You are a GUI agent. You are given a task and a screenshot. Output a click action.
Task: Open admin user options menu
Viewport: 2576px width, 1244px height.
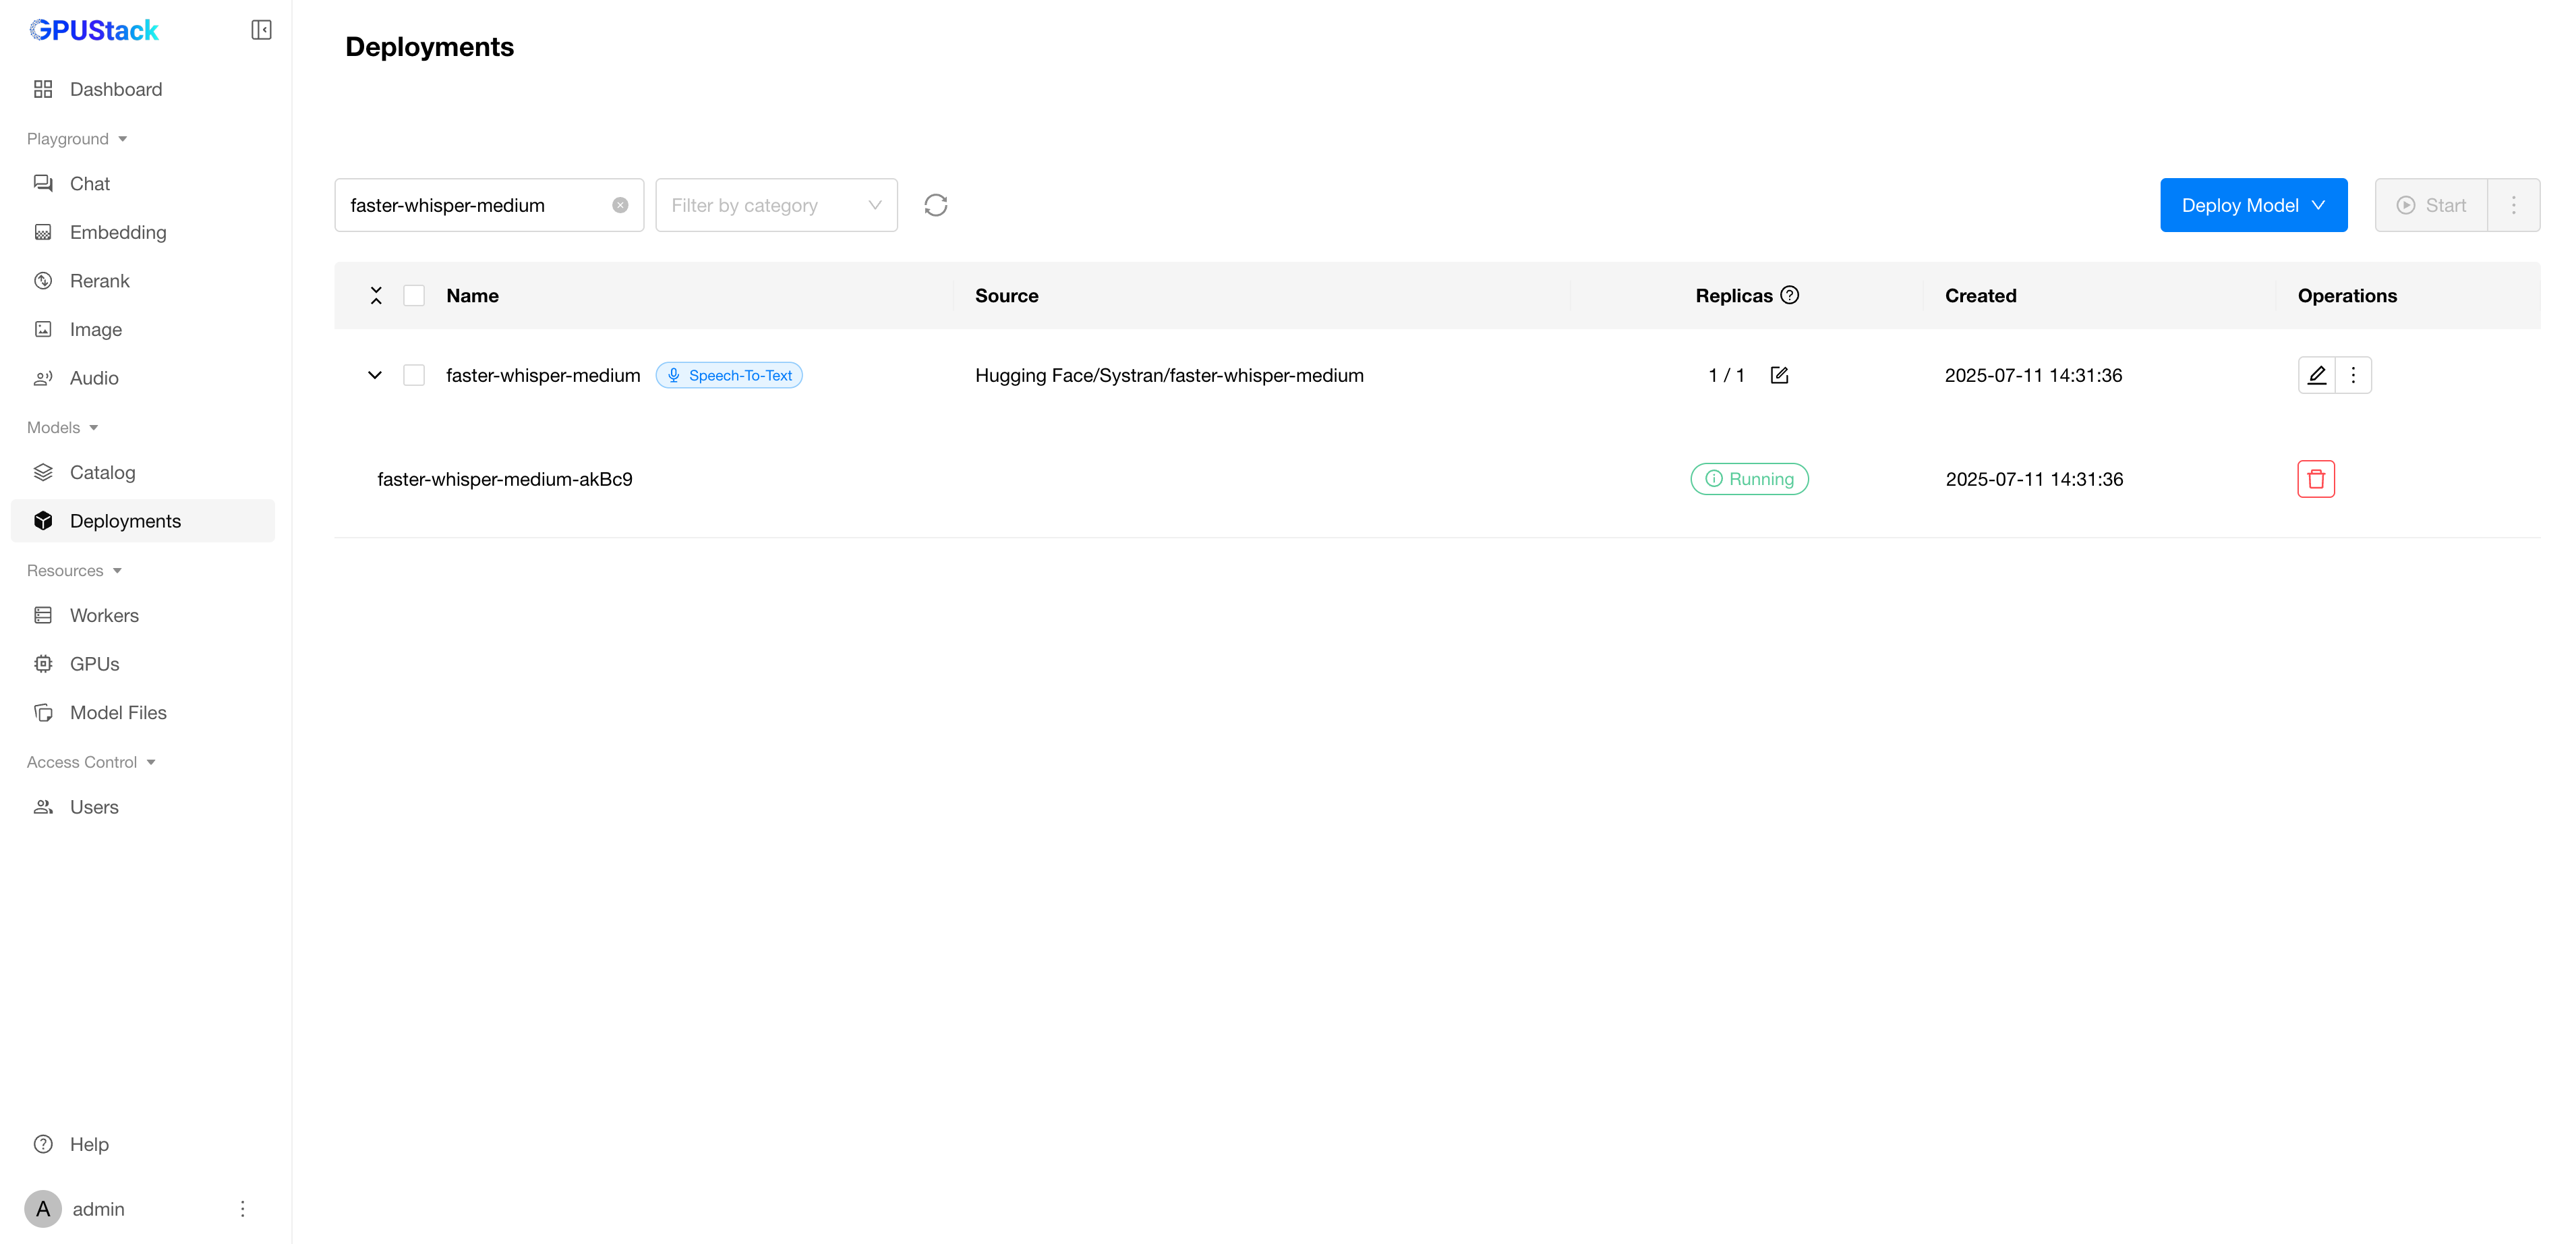pyautogui.click(x=242, y=1209)
